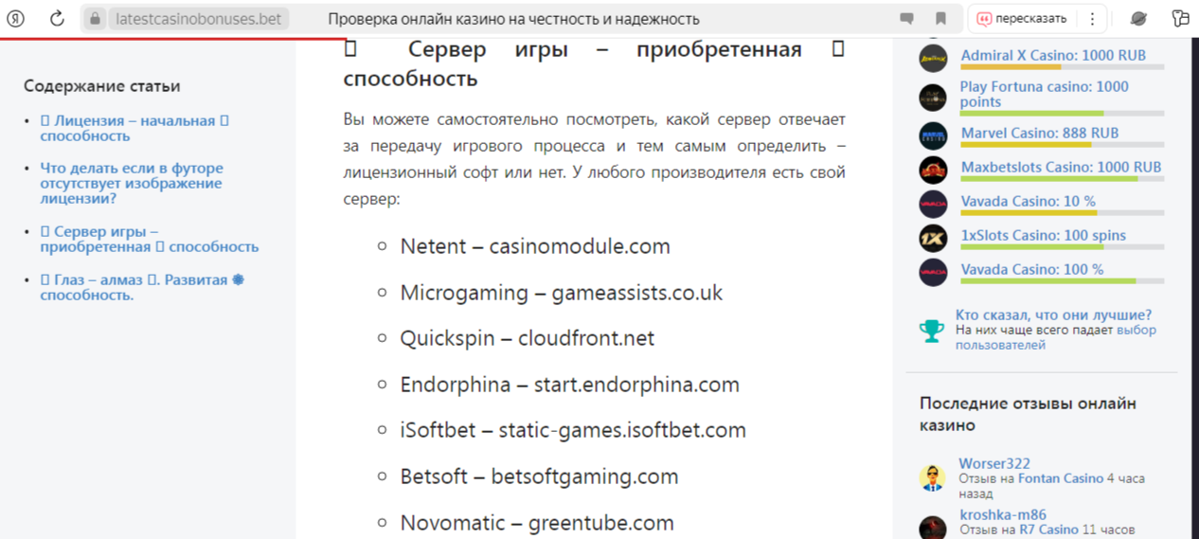1199x539 pixels.
Task: Open the Admiral X Casino logo
Action: tap(933, 58)
